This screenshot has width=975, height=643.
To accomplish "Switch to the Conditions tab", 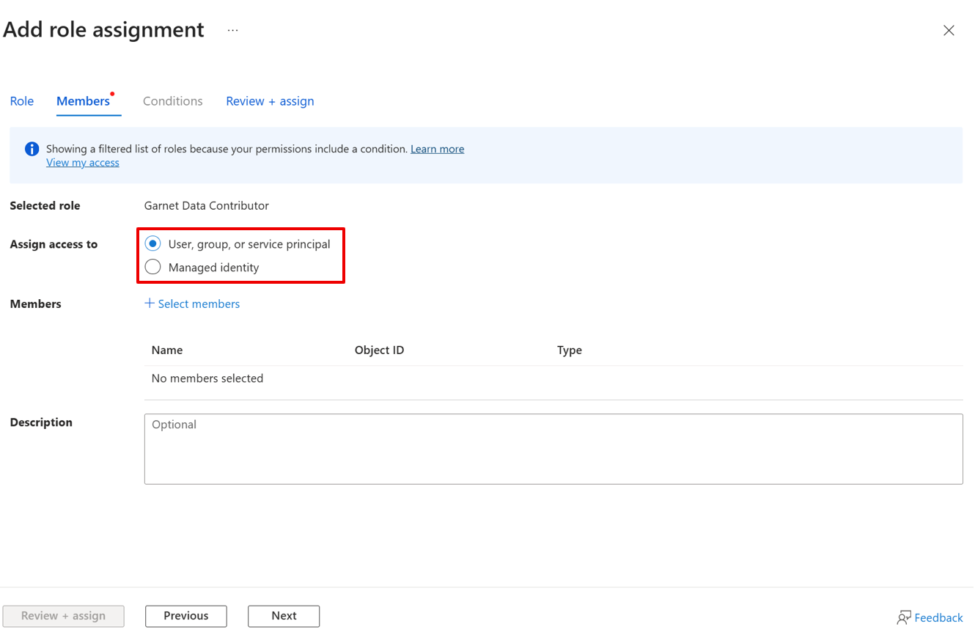I will pyautogui.click(x=172, y=100).
